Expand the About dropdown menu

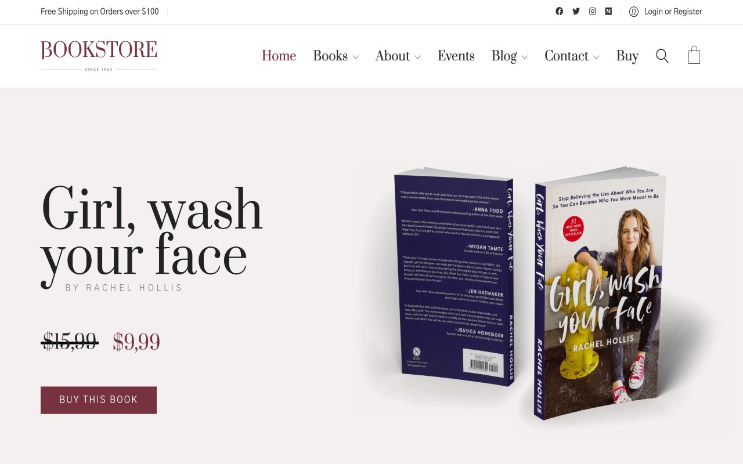coord(398,56)
